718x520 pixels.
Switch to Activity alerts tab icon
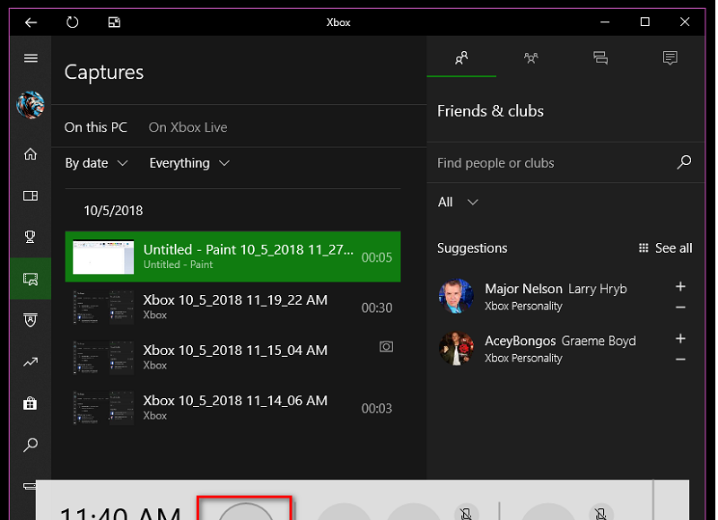coord(670,57)
